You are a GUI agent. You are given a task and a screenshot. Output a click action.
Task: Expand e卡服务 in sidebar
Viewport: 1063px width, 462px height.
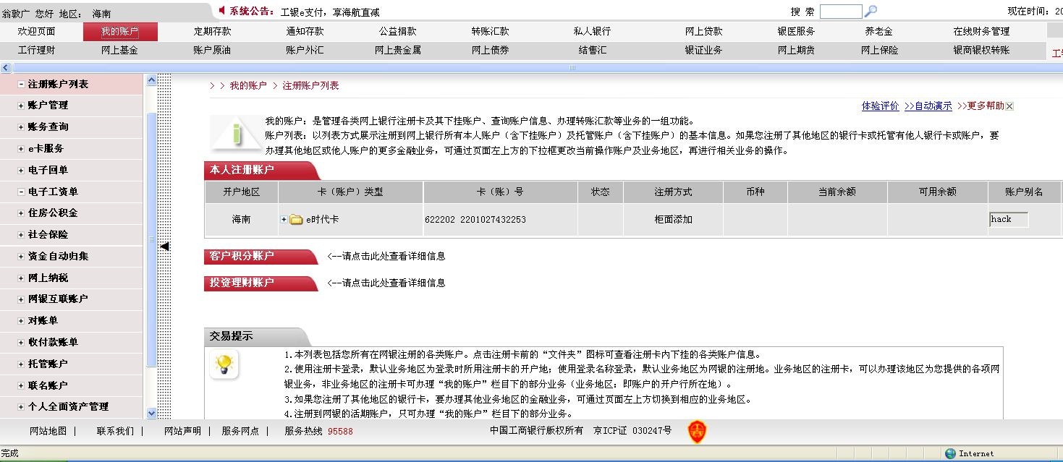click(21, 148)
